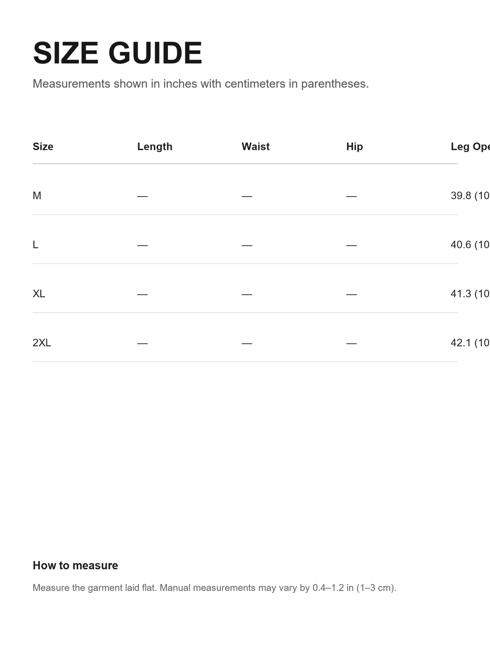Select the Hip column header
This screenshot has width=490, height=654.
354,146
